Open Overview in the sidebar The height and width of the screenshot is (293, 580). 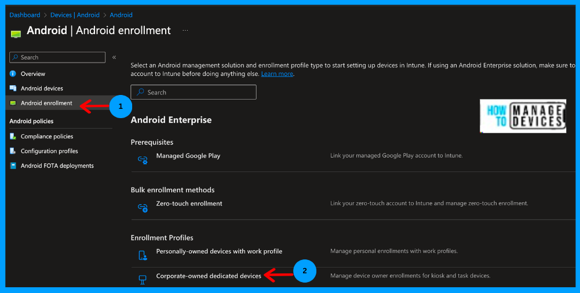[x=33, y=74]
